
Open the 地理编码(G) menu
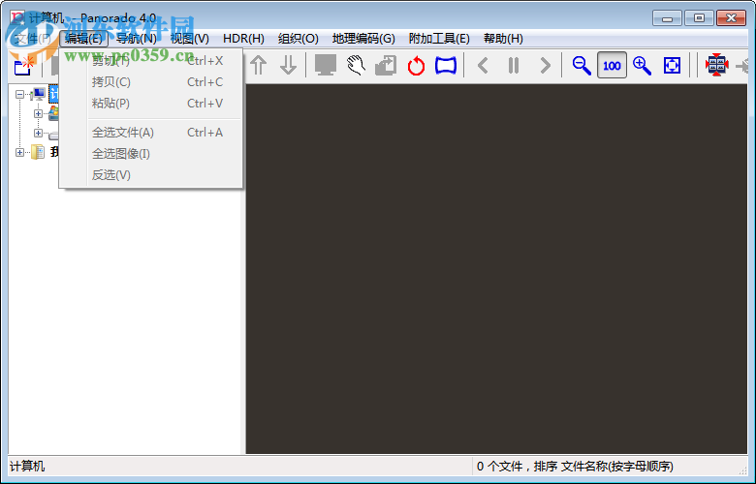coord(363,39)
